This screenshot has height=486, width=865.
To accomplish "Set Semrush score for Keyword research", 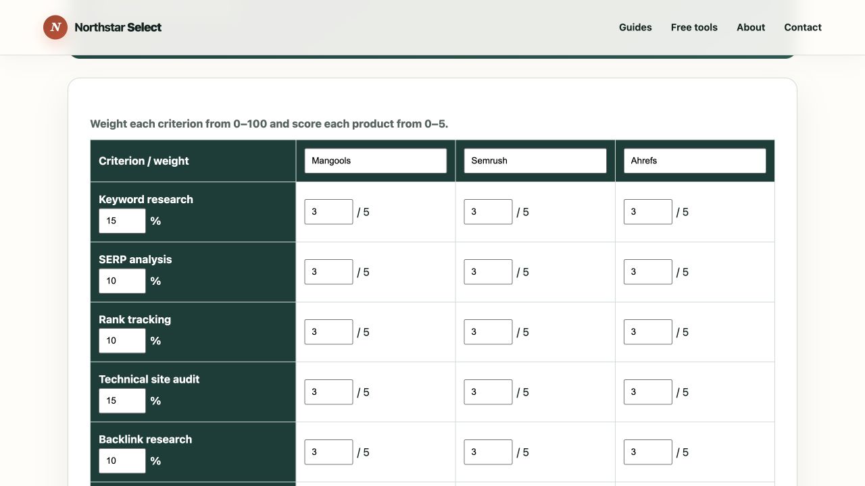I will 488,212.
